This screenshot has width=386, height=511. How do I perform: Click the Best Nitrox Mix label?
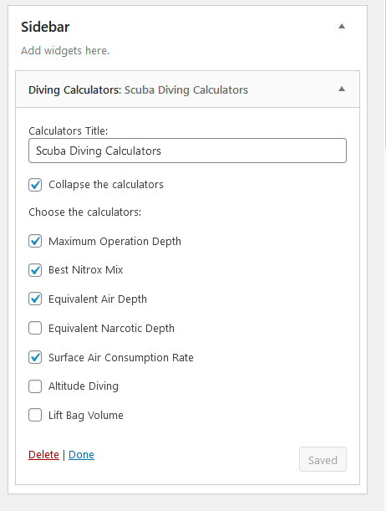(x=86, y=270)
